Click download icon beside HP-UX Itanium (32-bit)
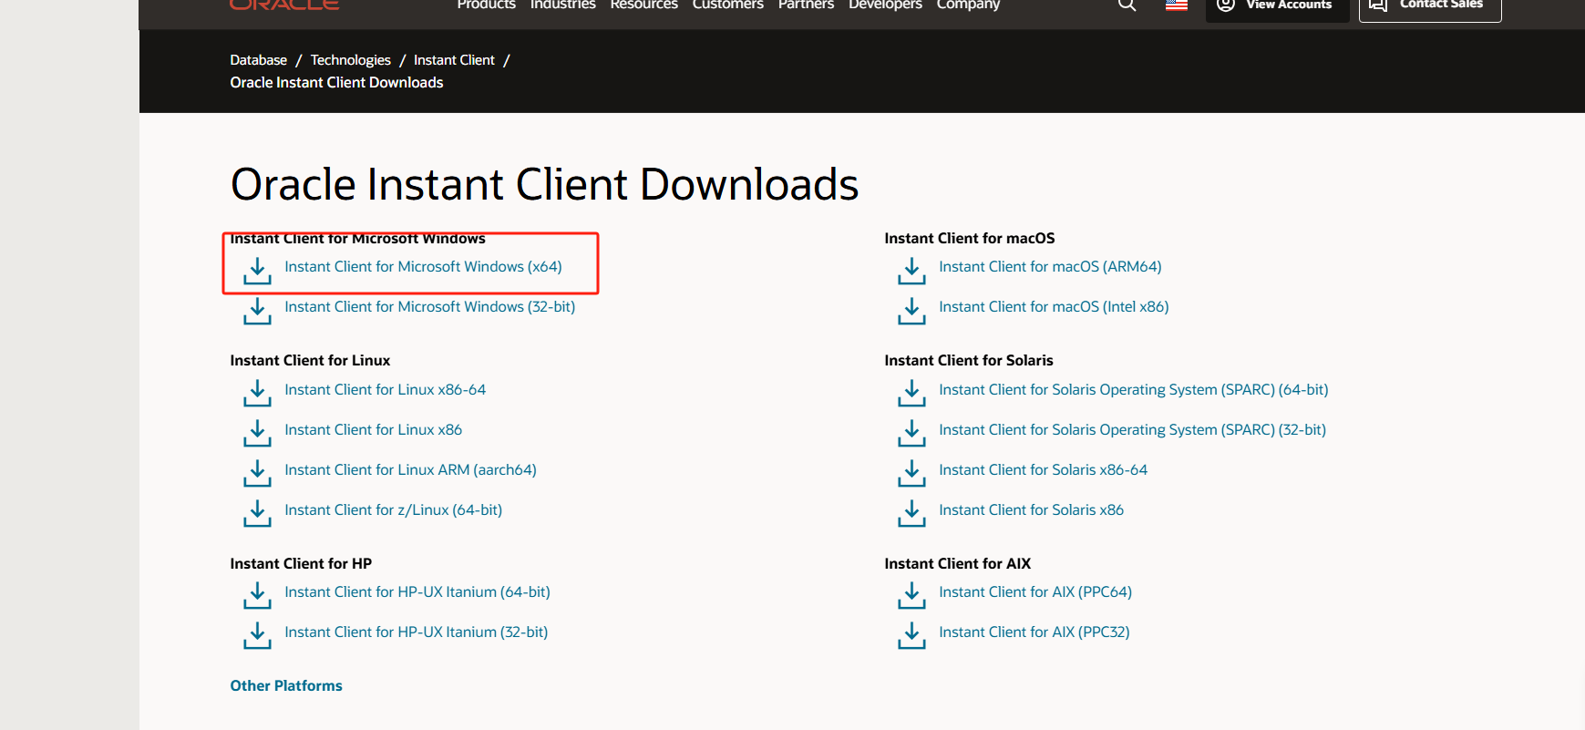 257,636
